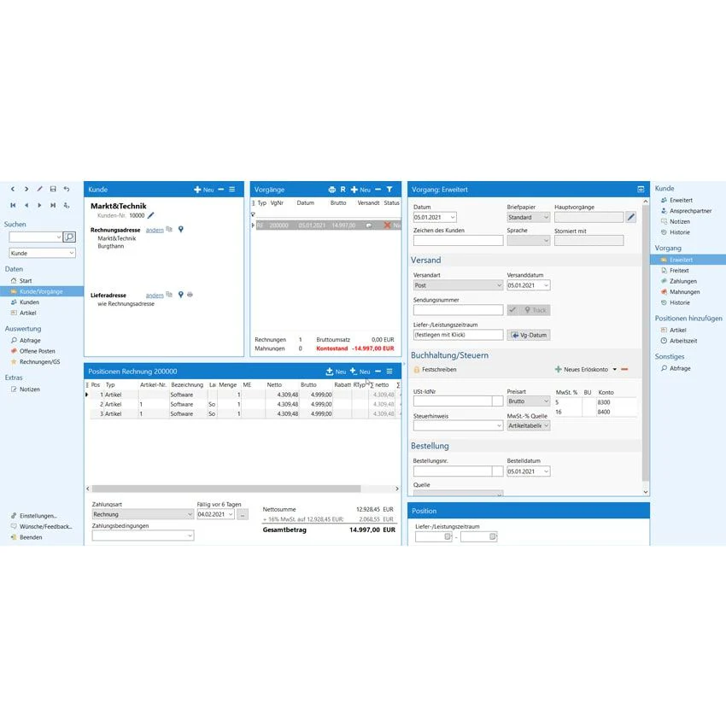Viewport: 726px width, 726px height.
Task: Click the ändern link for Rechnungsadresse
Action: (x=155, y=230)
